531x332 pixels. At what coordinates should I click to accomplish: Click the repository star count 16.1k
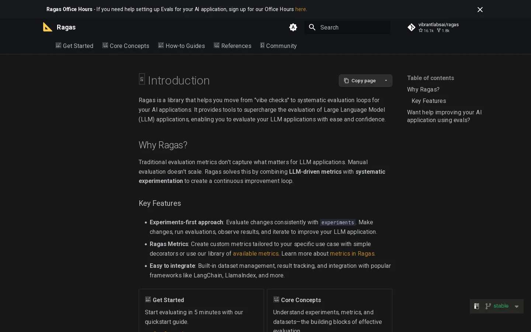tap(426, 31)
